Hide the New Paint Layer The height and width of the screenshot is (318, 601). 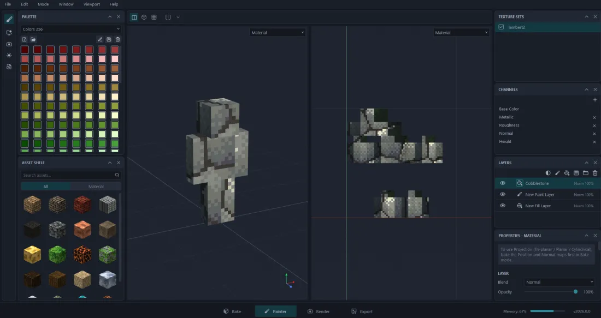503,194
